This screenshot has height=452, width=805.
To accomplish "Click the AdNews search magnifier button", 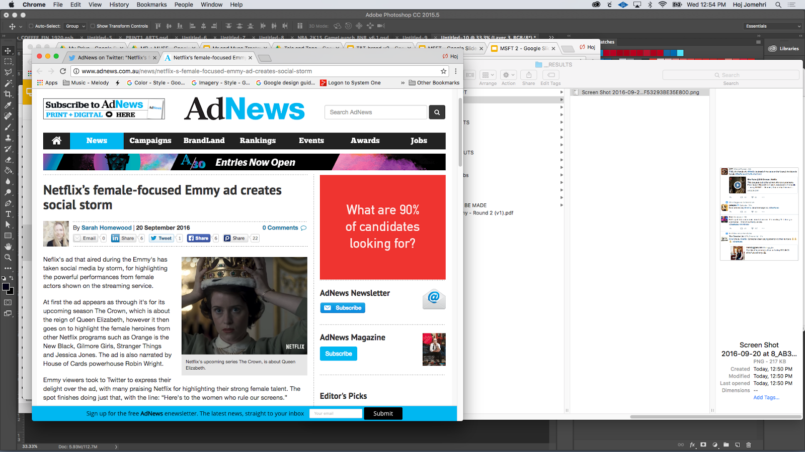I will tap(437, 112).
